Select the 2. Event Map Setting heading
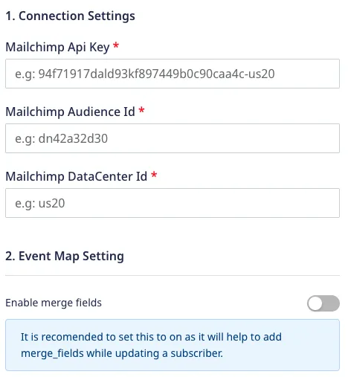The width and height of the screenshot is (348, 377). point(65,256)
